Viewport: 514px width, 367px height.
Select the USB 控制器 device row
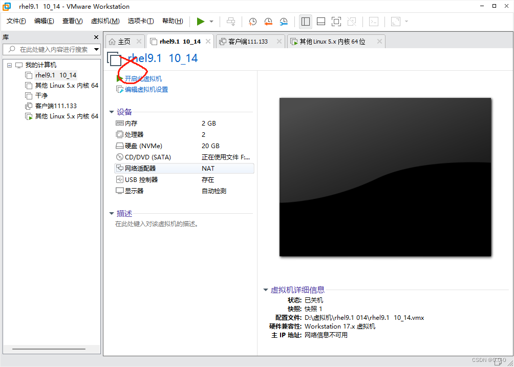click(x=184, y=180)
